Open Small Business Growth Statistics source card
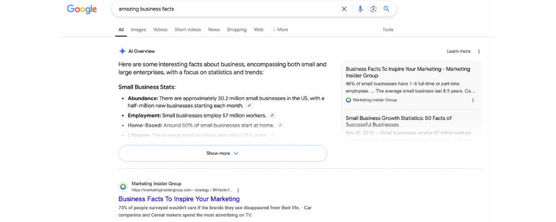The width and height of the screenshot is (556, 222). (399, 121)
